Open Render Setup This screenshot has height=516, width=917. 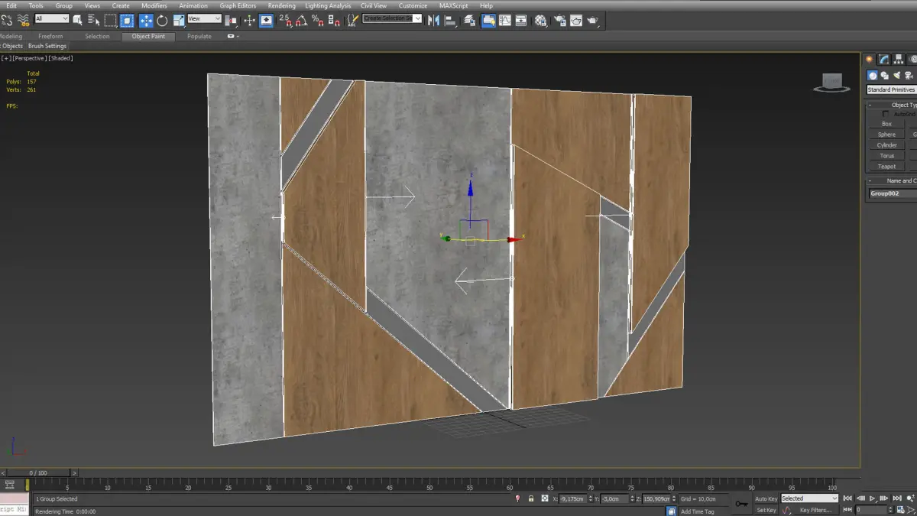click(x=559, y=20)
